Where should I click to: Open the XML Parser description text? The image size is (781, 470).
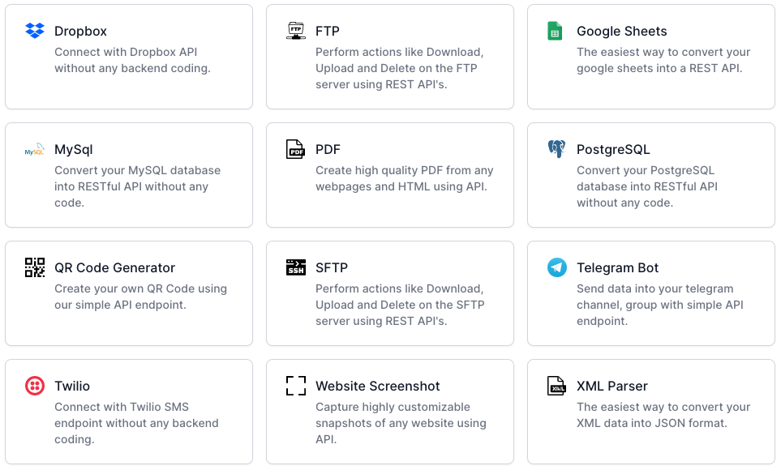click(663, 415)
